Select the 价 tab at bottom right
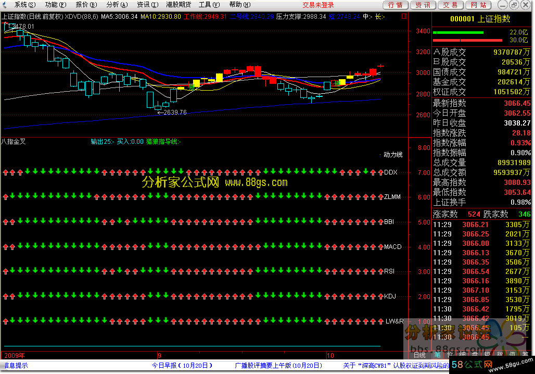This screenshot has width=535, height=374. [450, 355]
